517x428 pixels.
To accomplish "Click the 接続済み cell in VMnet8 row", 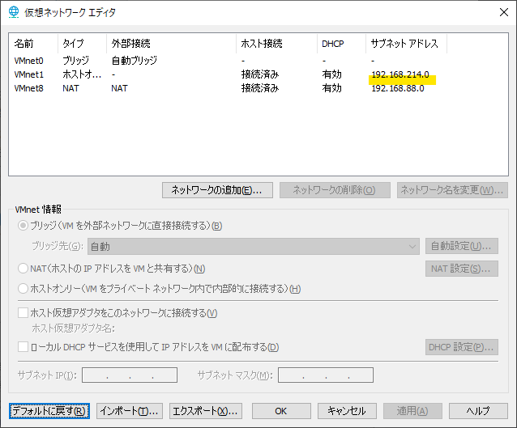I will tap(260, 88).
